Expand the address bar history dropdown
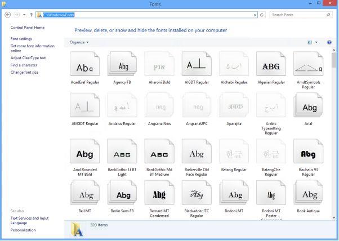The height and width of the screenshot is (241, 339). pos(255,15)
